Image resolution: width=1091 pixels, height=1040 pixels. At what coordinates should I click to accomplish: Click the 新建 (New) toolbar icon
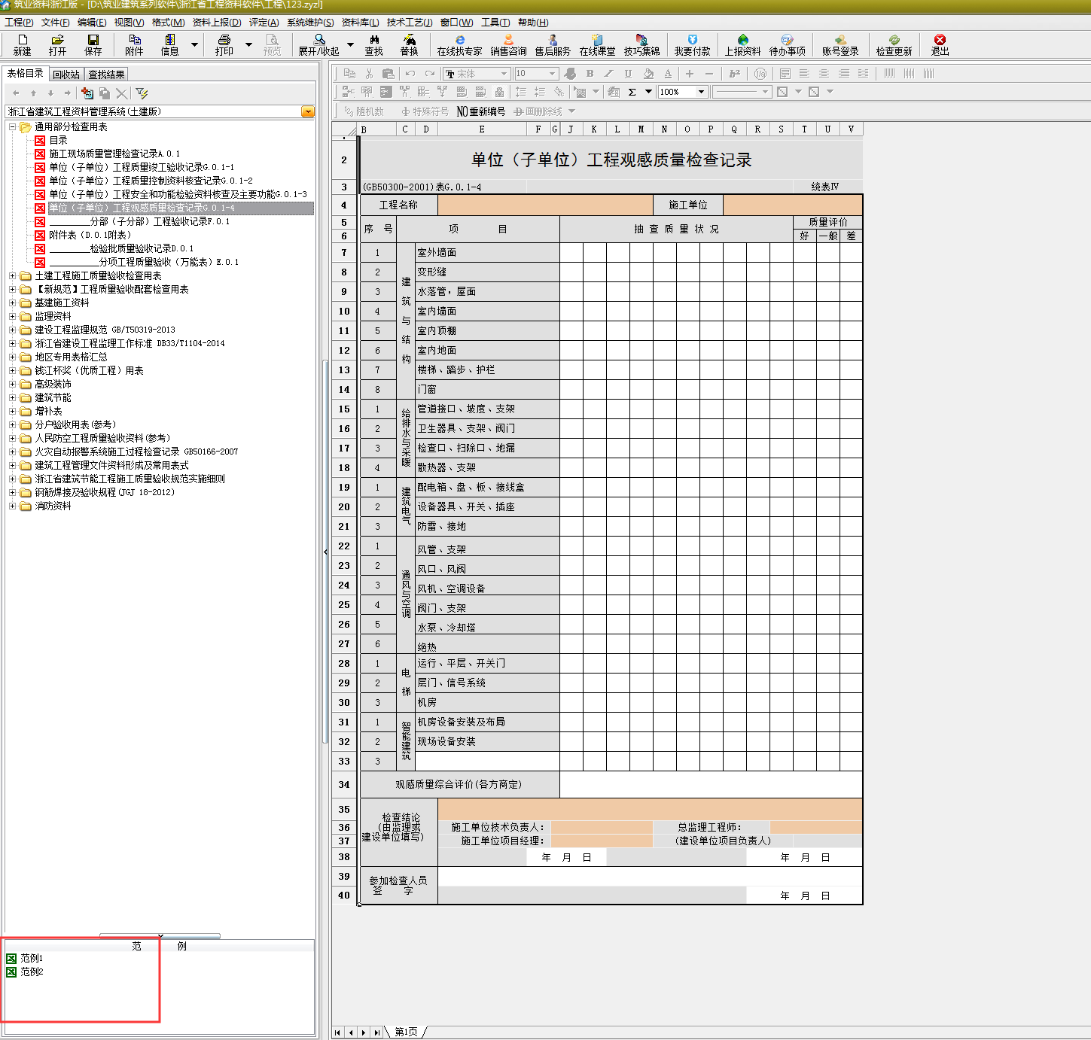click(22, 44)
